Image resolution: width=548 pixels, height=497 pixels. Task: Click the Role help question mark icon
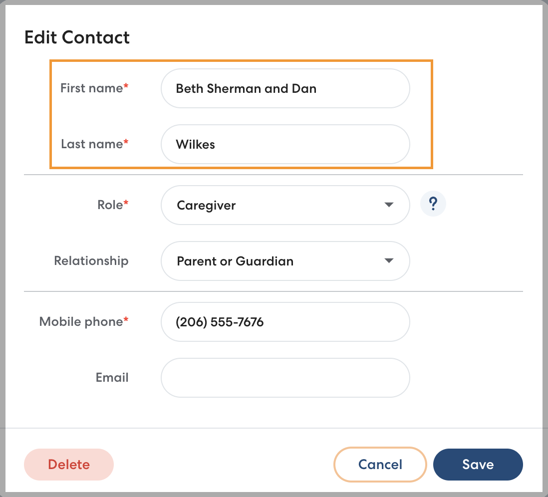[x=433, y=204]
